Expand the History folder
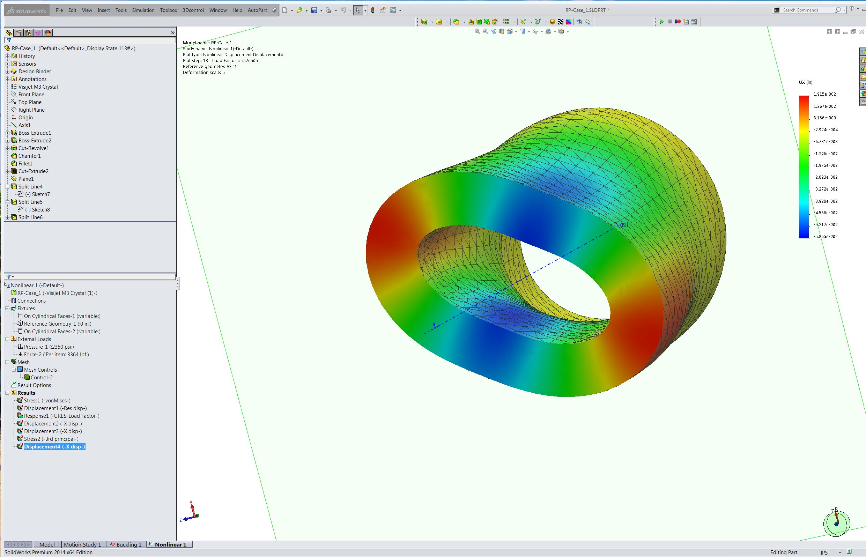Screen dimensions: 866x557 pos(7,56)
